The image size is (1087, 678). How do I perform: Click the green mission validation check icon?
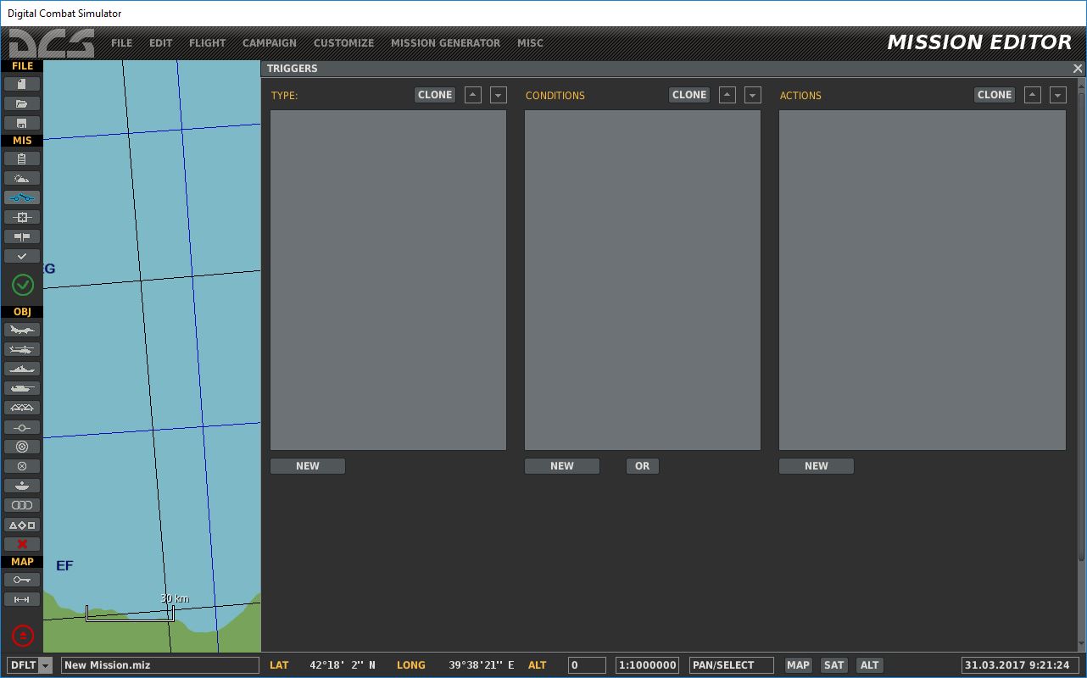[22, 285]
